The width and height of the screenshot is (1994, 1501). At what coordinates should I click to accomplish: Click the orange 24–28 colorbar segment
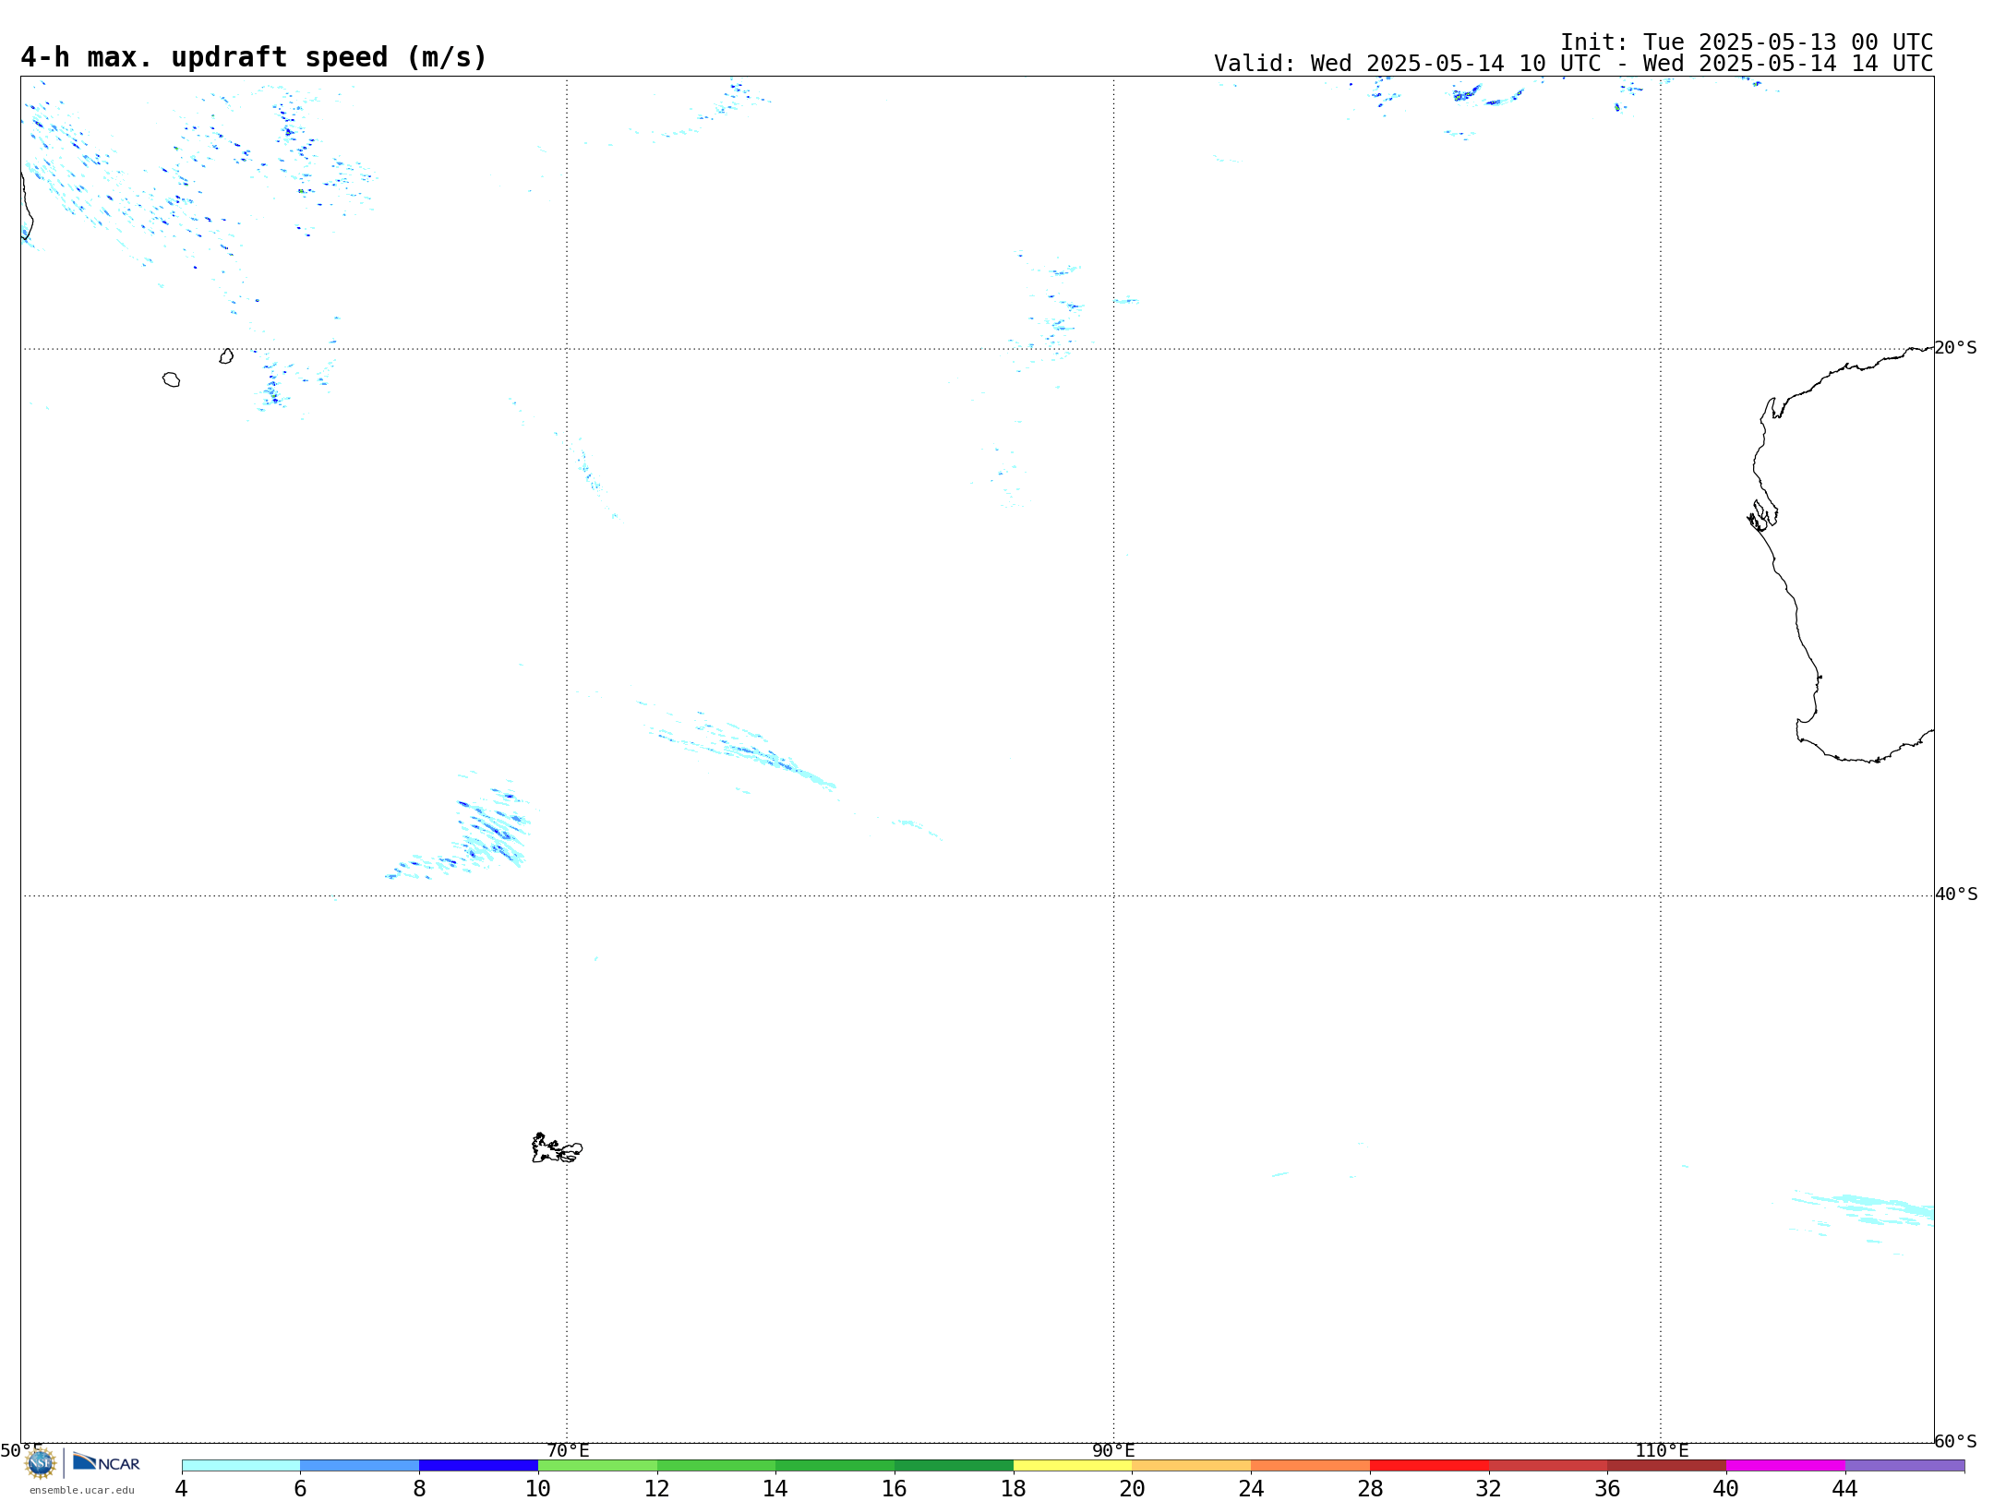[x=1311, y=1465]
